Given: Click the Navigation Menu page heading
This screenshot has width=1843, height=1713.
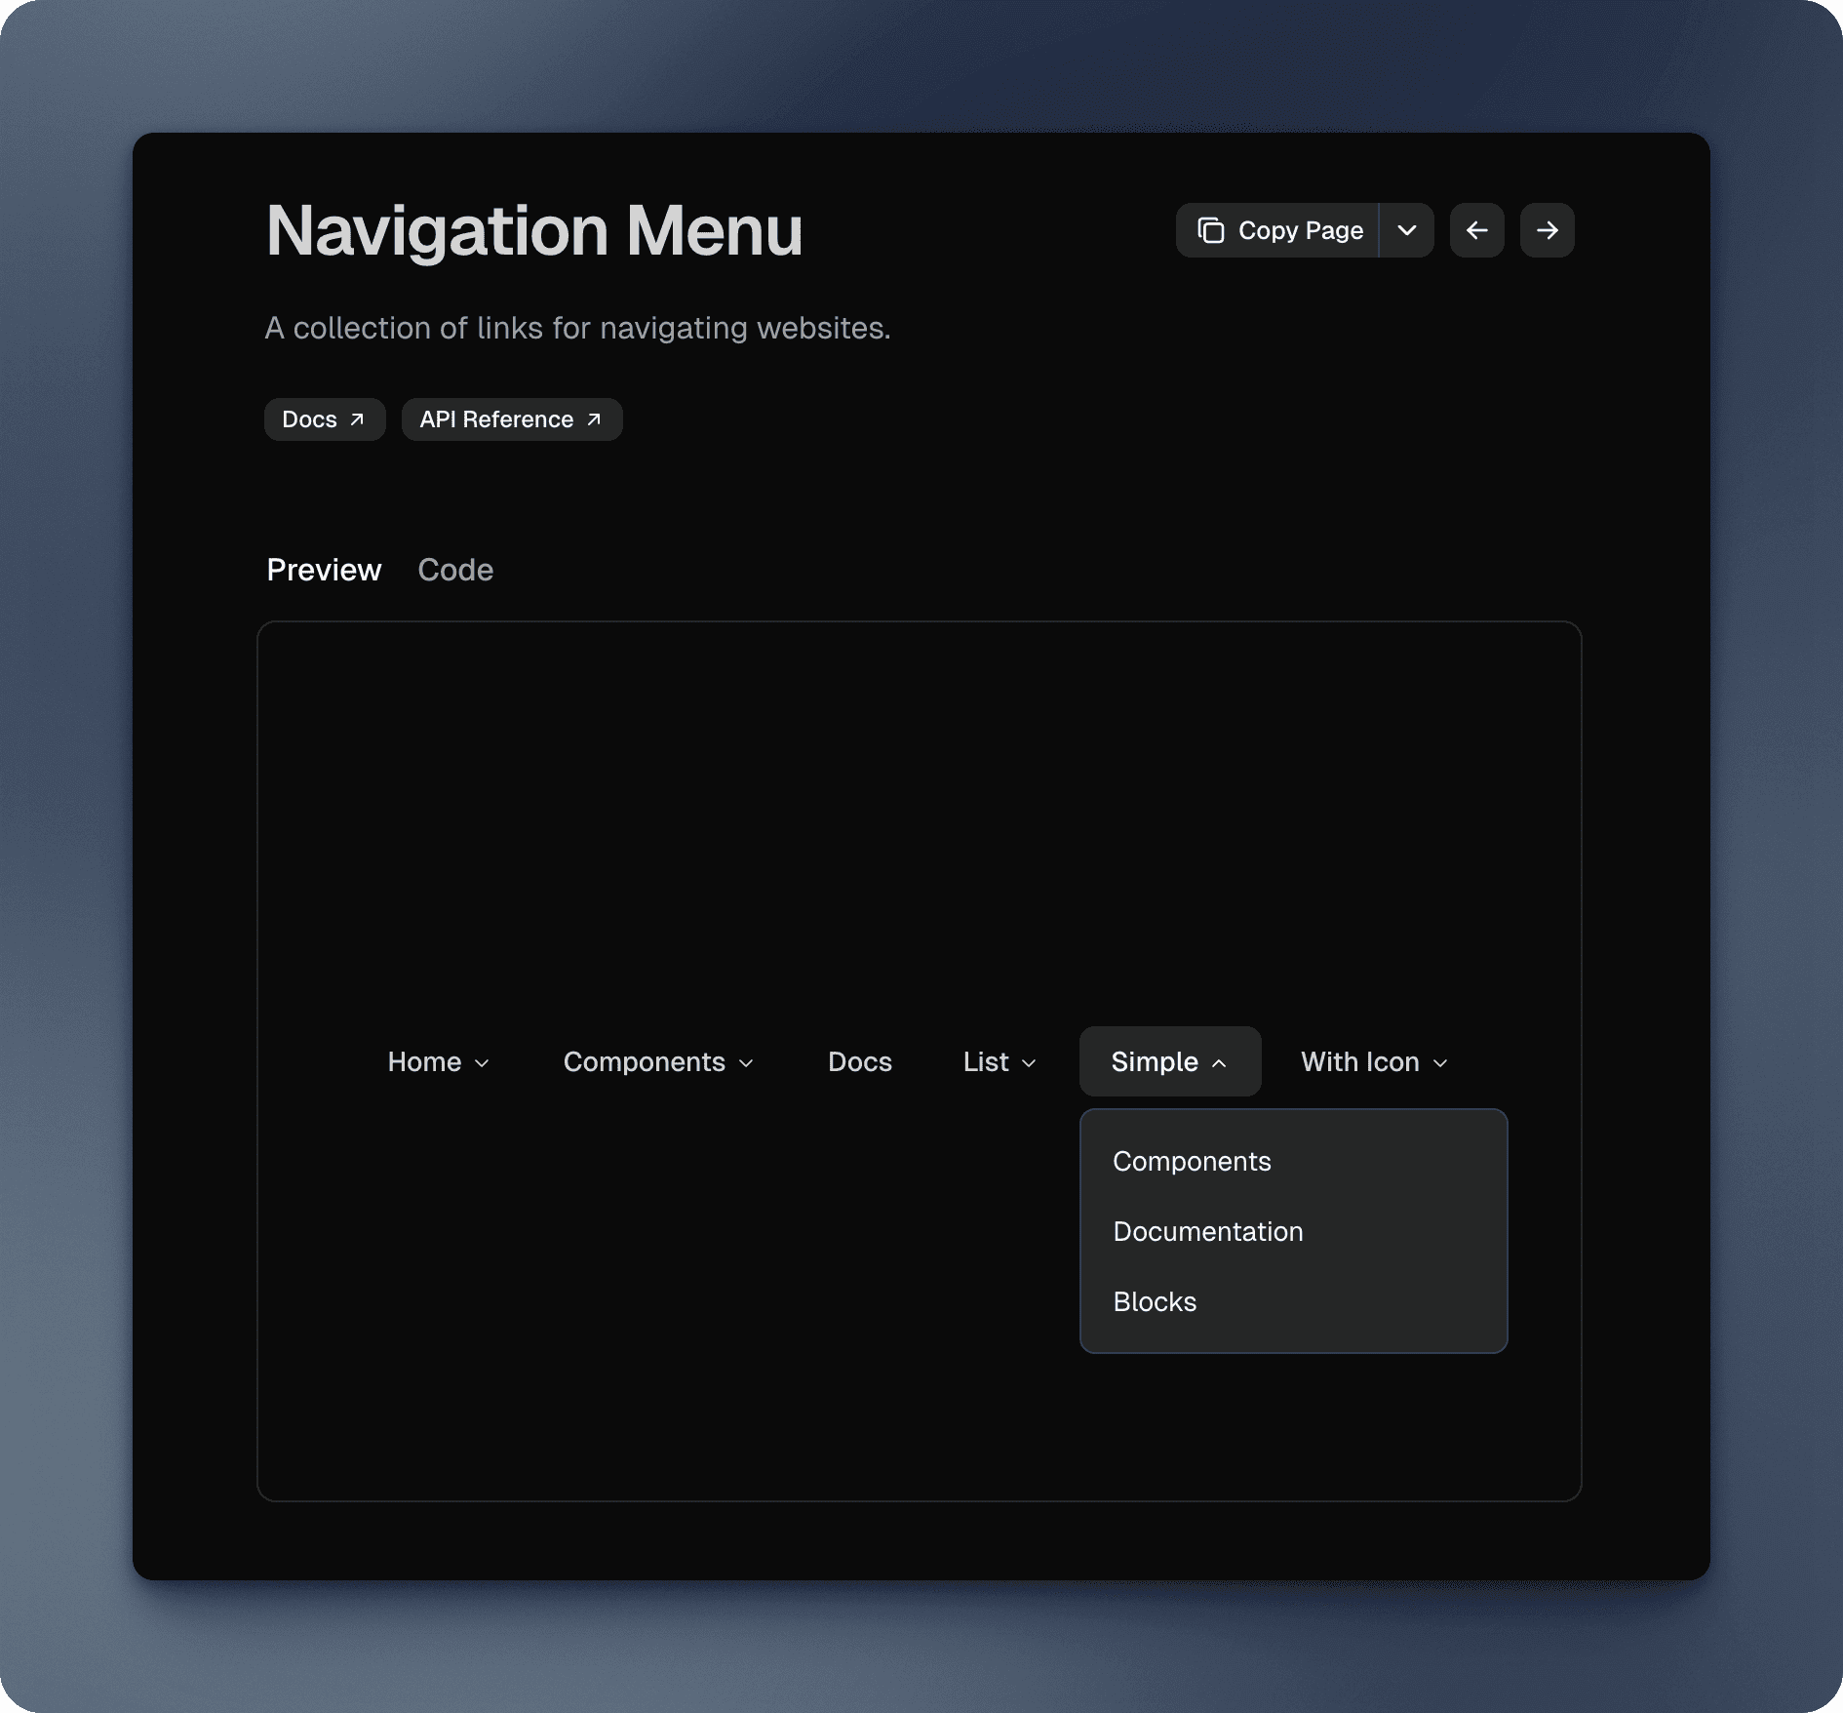Looking at the screenshot, I should coord(534,231).
